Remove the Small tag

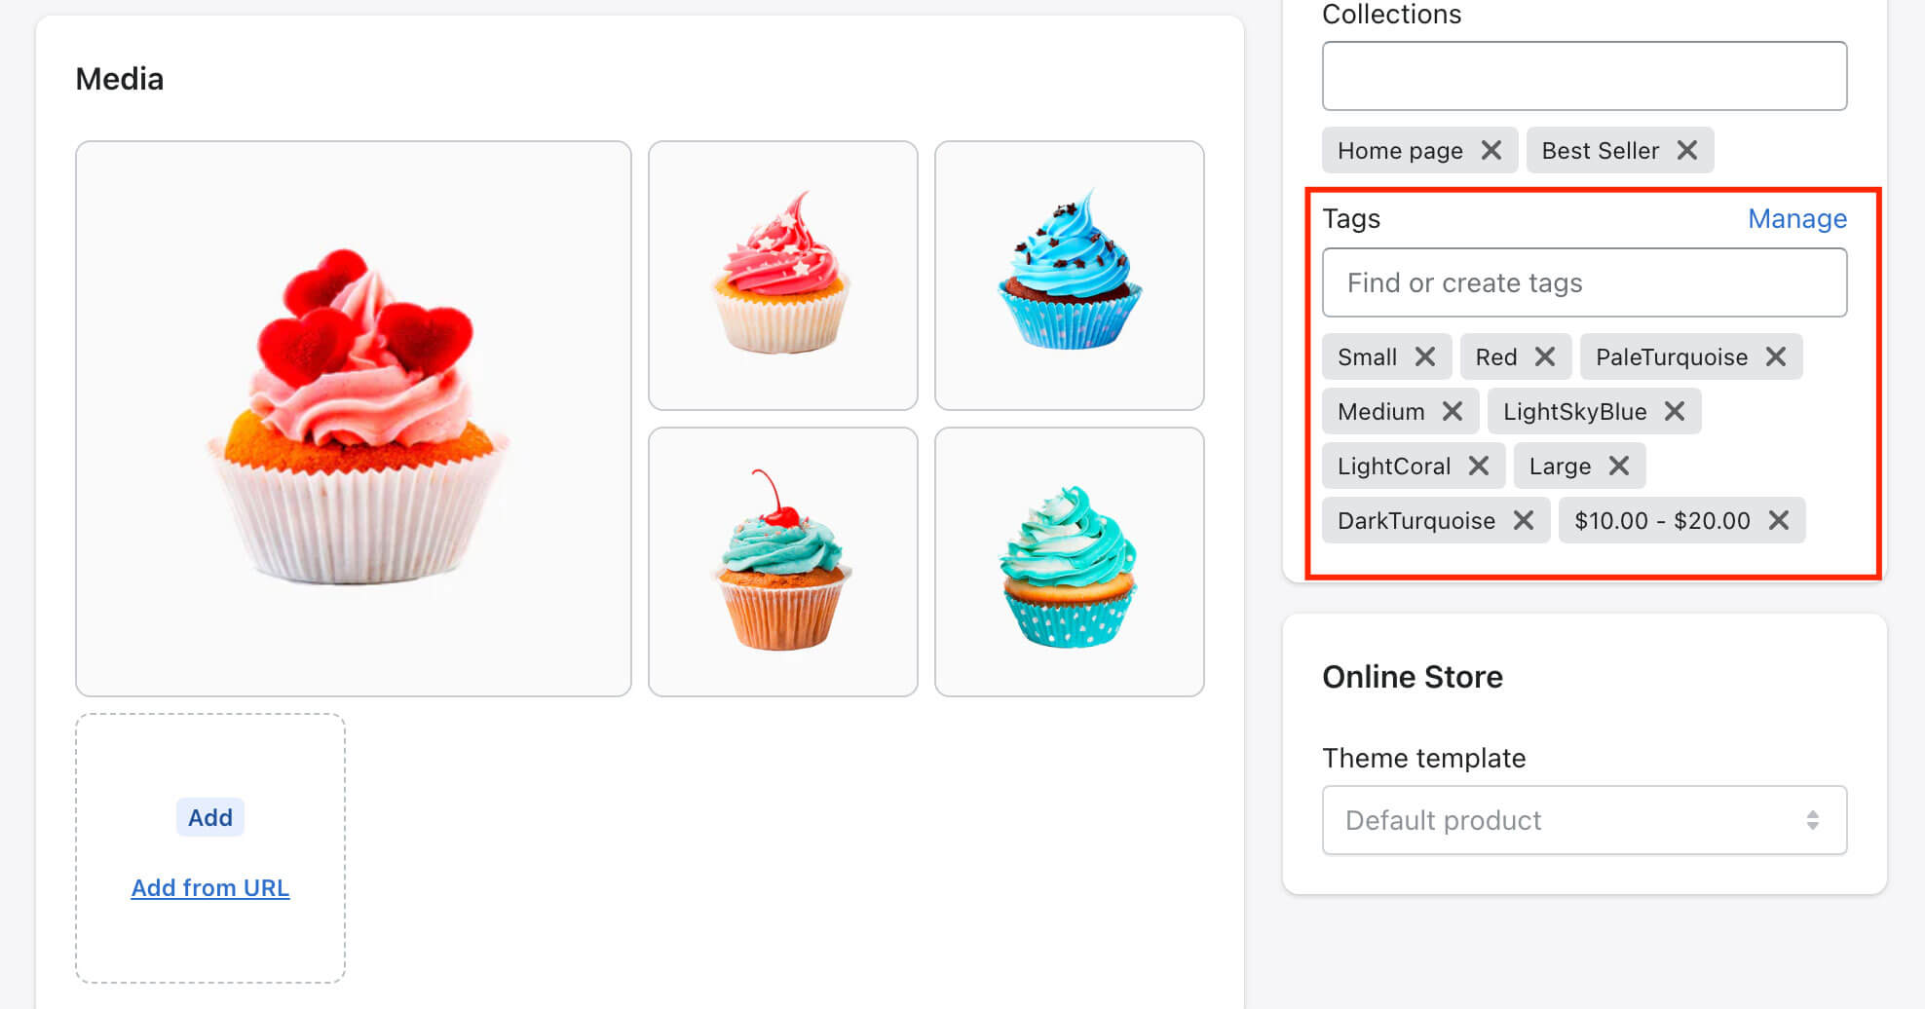pos(1424,356)
